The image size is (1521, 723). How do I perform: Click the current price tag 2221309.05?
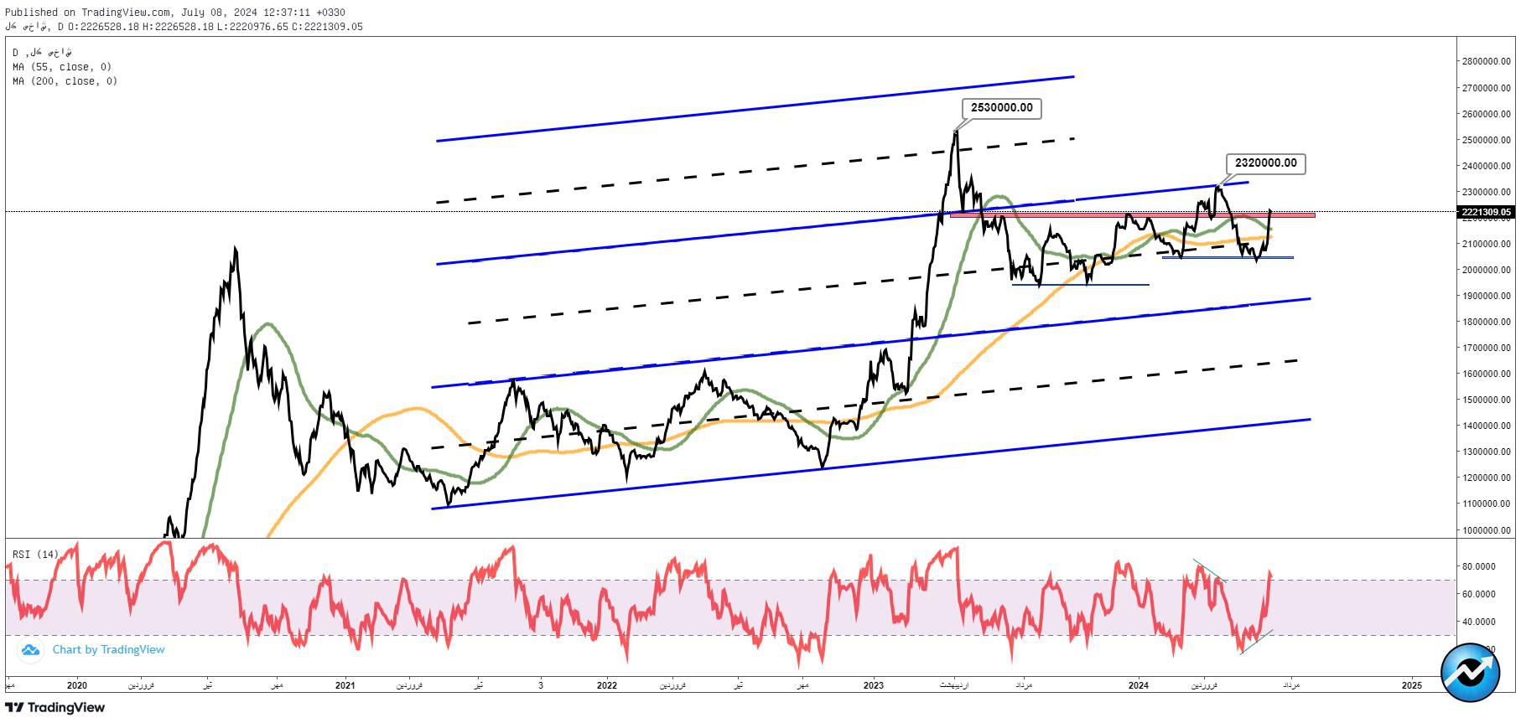pos(1486,212)
